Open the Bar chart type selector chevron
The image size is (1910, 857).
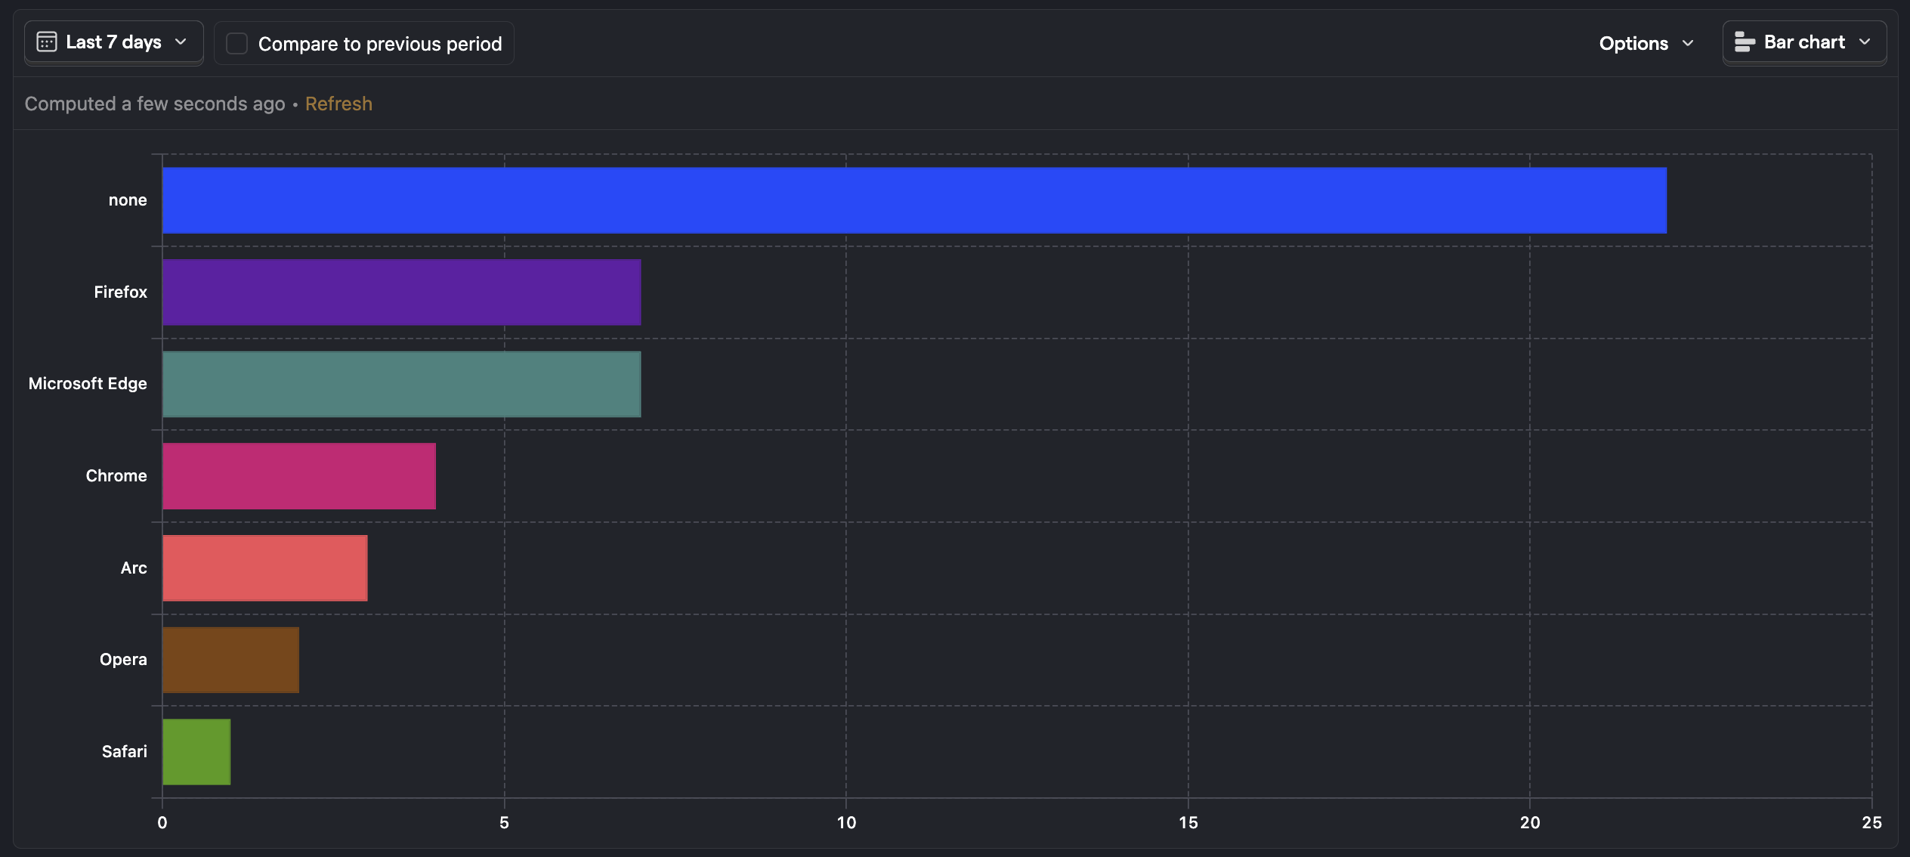pos(1865,42)
